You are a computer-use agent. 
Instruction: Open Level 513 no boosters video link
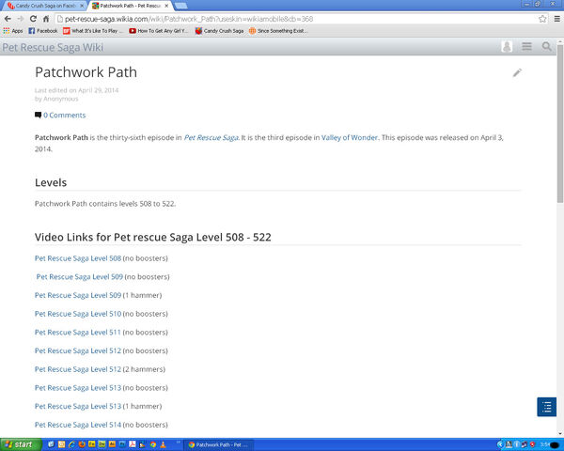pos(78,388)
